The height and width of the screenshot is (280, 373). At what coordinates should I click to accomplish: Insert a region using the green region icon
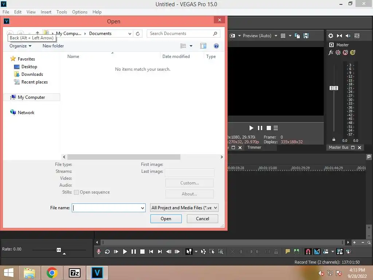[x=297, y=252]
